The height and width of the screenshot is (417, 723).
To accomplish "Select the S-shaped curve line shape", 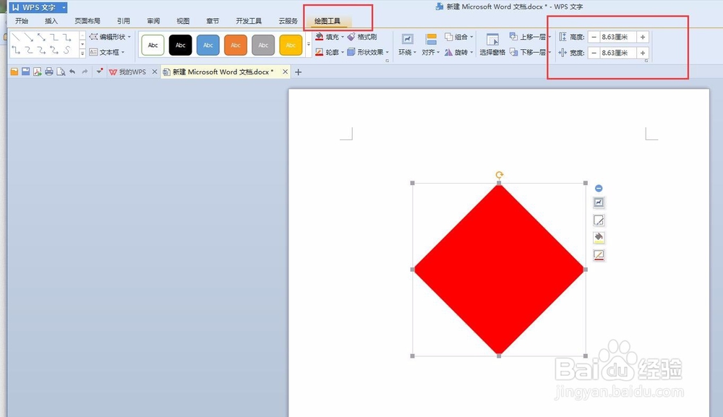I will click(x=67, y=50).
